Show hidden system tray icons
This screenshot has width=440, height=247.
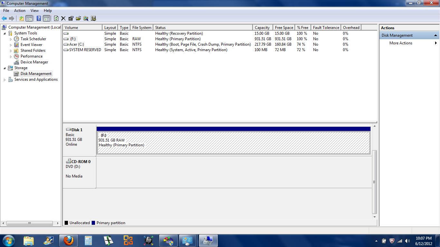click(376, 241)
